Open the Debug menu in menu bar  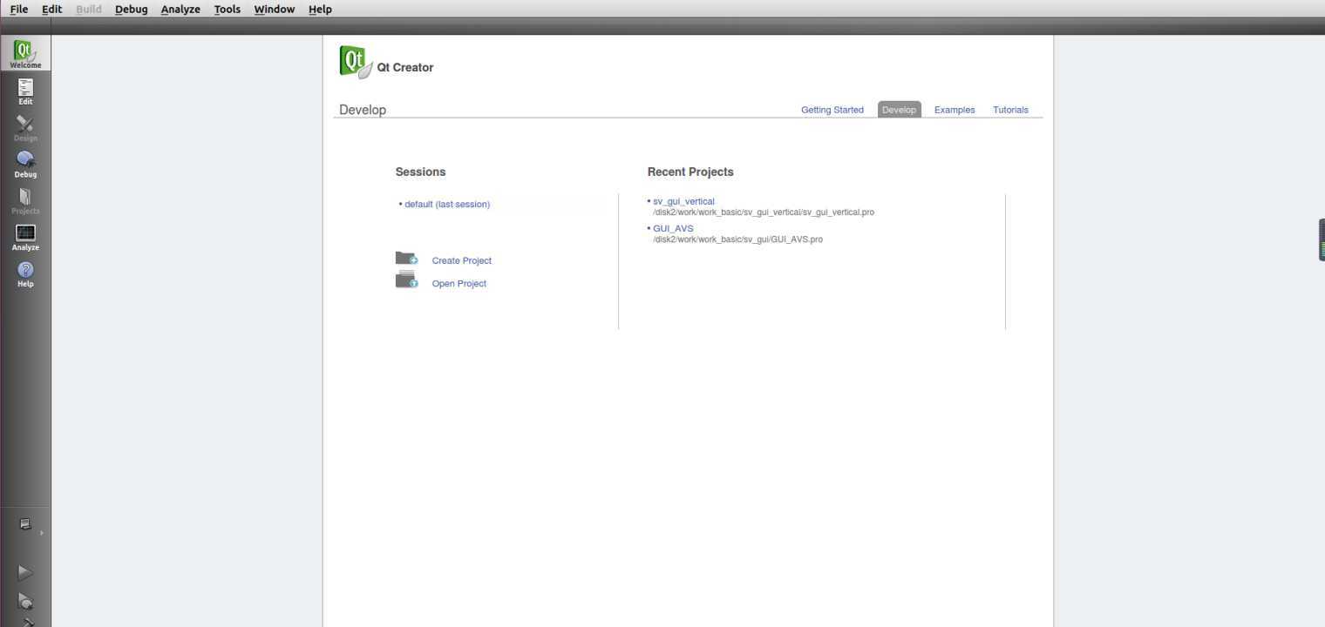[131, 9]
